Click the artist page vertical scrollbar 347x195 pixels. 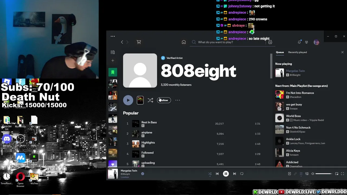click(271, 66)
